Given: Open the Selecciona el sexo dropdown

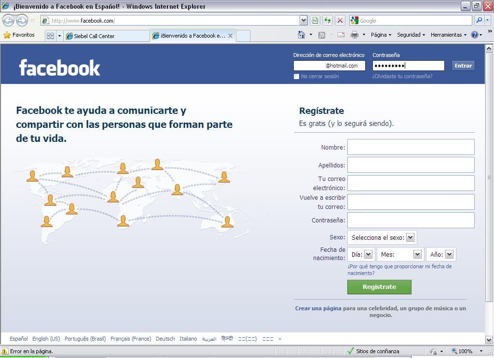Looking at the screenshot, I should click(x=382, y=237).
